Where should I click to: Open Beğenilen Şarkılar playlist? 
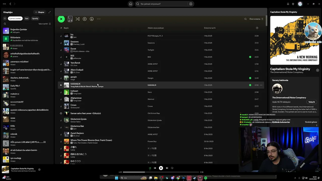tap(27, 31)
